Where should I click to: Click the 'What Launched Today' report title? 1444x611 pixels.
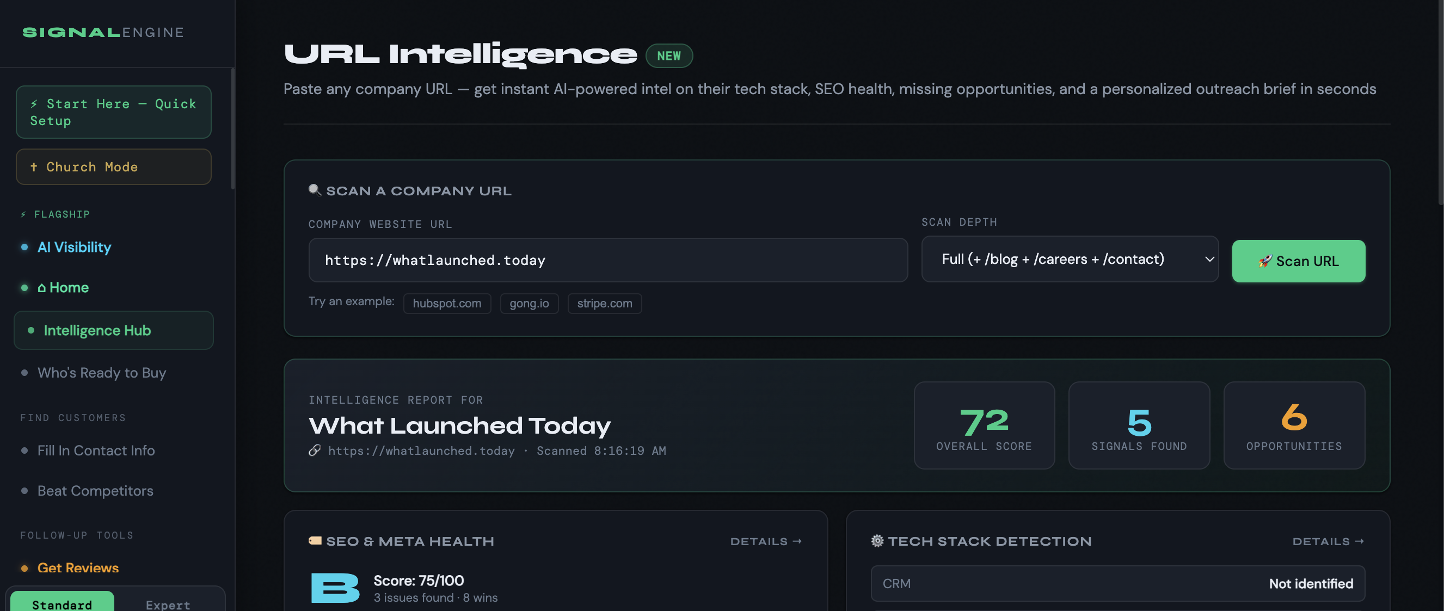coord(460,425)
